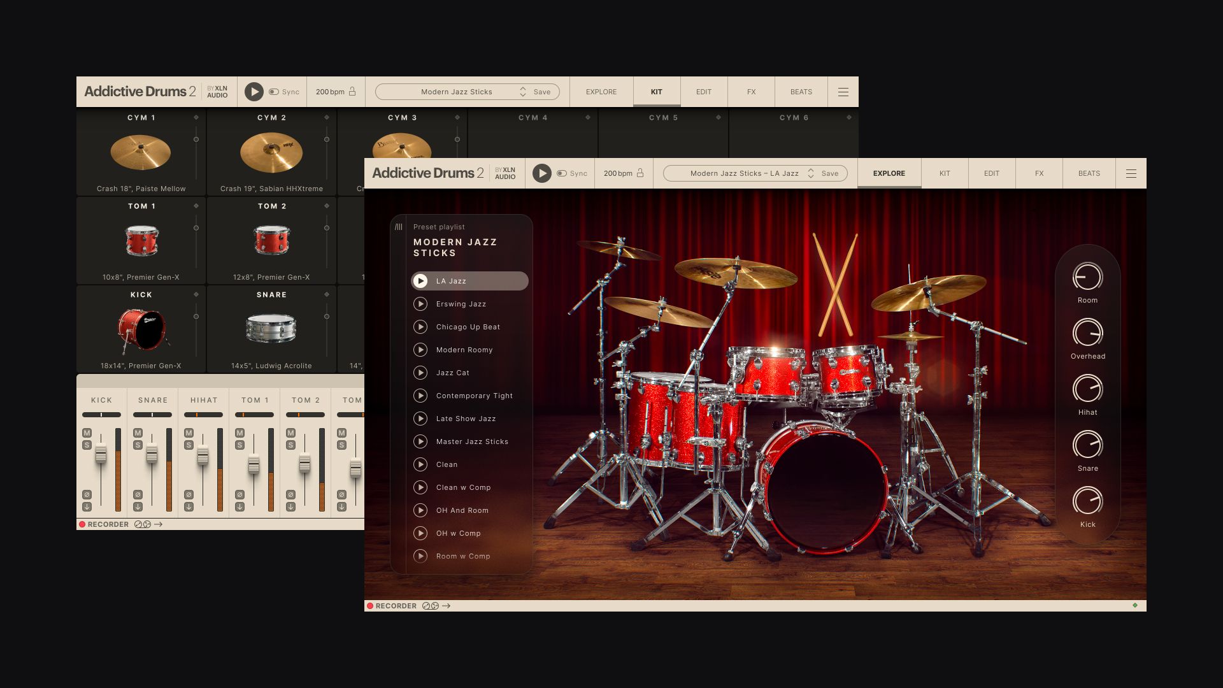This screenshot has height=688, width=1223.
Task: Click the play button in Explore panel
Action: [x=541, y=173]
